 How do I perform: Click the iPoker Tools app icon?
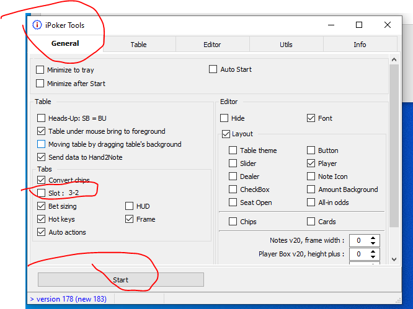click(37, 25)
